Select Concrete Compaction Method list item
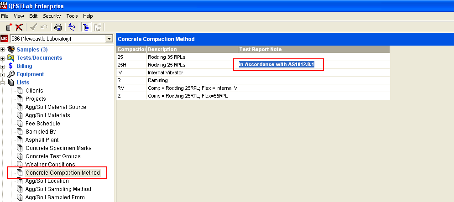The height and width of the screenshot is (202, 454). [x=63, y=173]
